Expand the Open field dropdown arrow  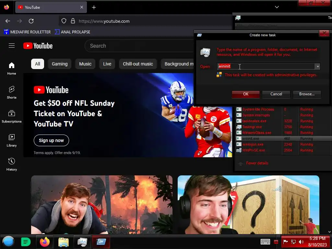(x=317, y=66)
